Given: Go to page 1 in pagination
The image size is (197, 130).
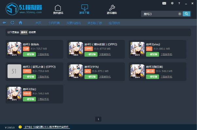Looking at the screenshot, I should tap(98, 119).
